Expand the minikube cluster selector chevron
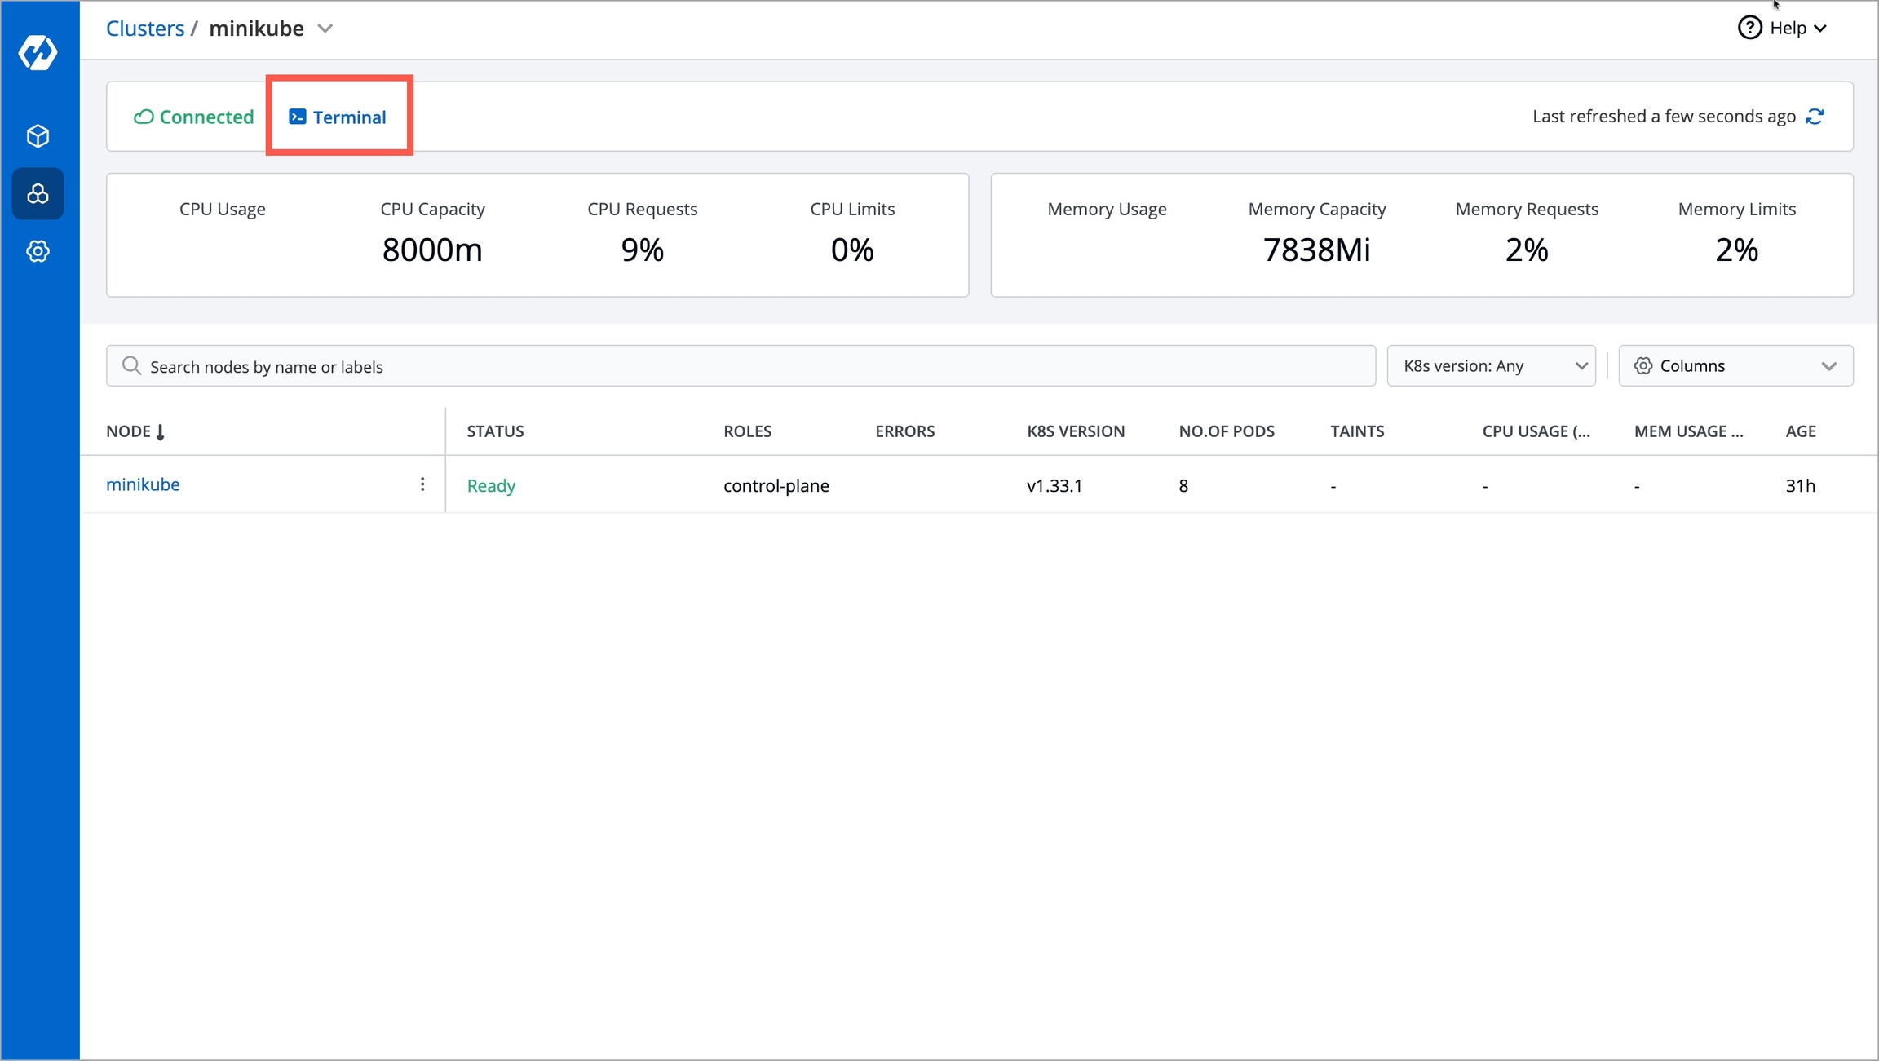This screenshot has width=1879, height=1061. click(x=325, y=29)
